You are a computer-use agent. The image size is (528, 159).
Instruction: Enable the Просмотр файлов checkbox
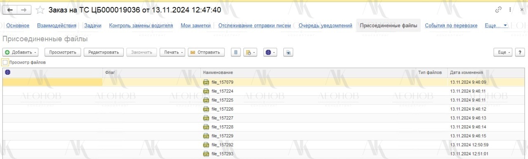(x=5, y=62)
